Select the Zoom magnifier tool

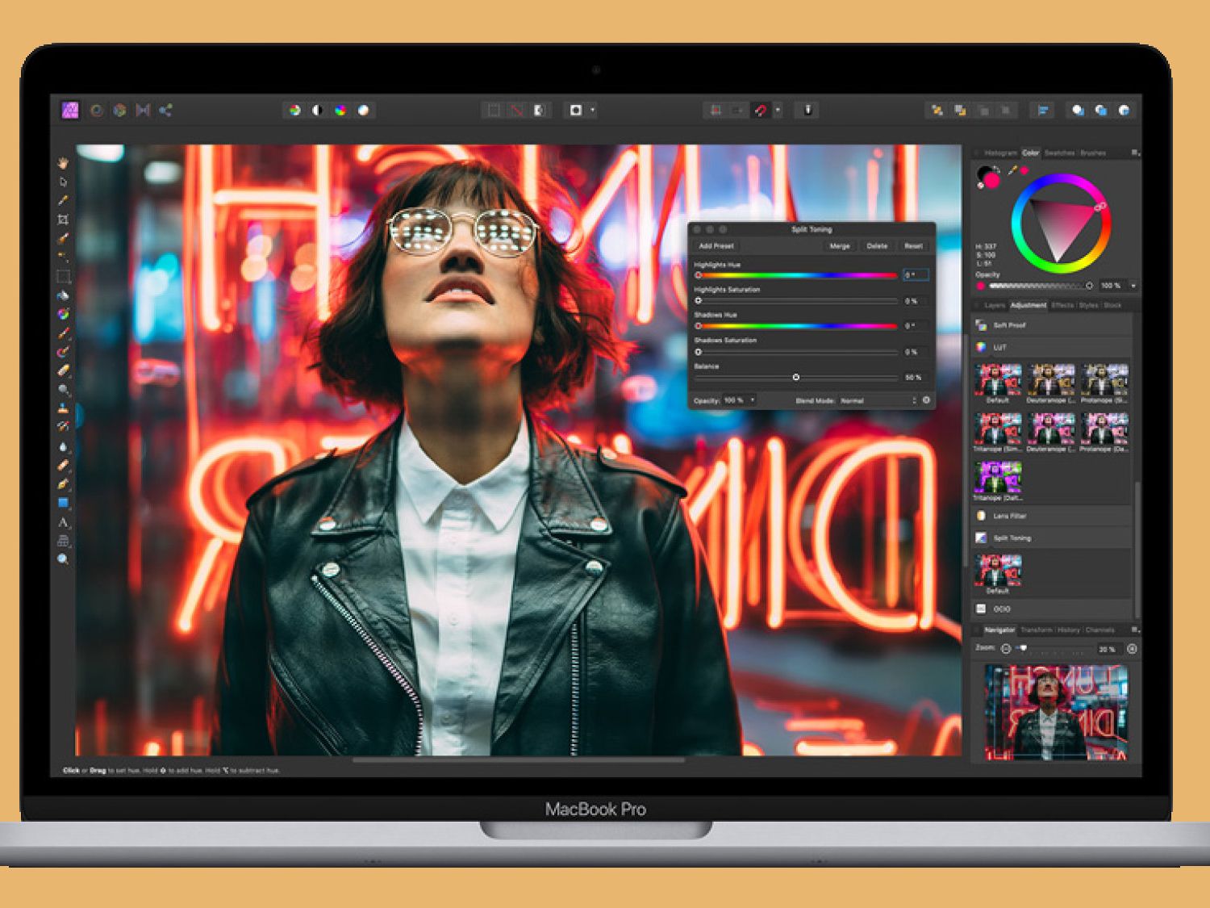coord(63,559)
